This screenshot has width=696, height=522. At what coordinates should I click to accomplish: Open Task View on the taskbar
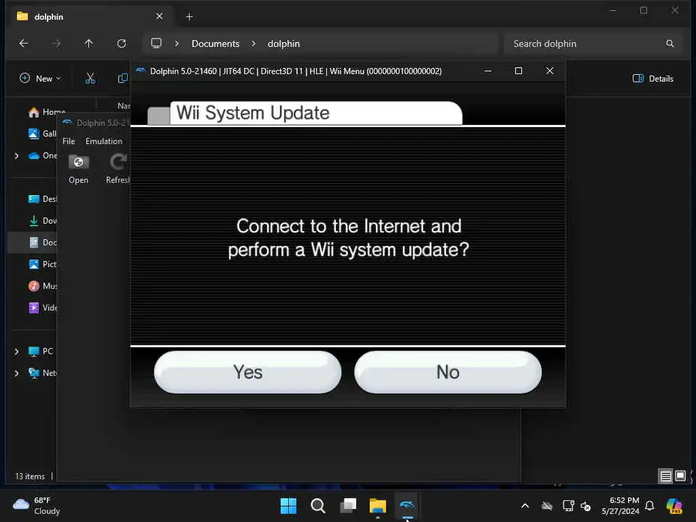point(347,506)
